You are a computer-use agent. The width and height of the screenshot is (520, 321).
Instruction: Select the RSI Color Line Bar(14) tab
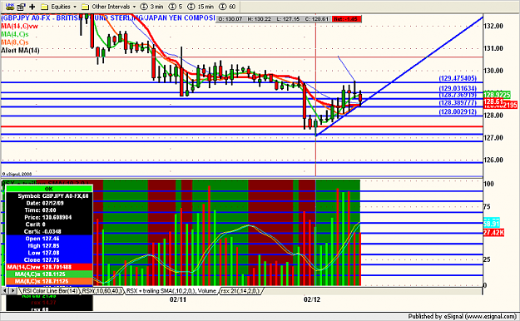point(50,291)
